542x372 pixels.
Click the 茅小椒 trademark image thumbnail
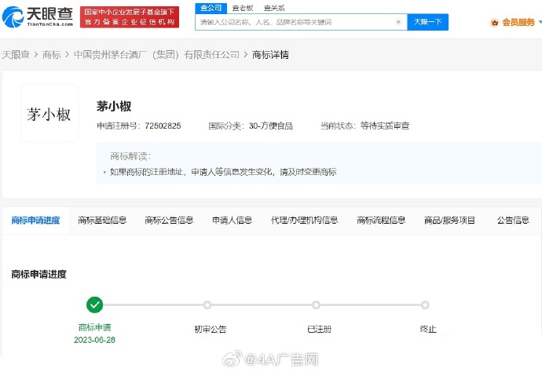(49, 113)
